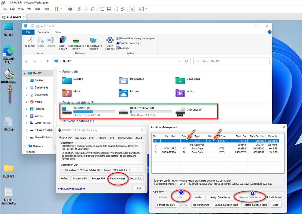Screen dimensions: 302x214
Task: Click the Sector Edit button
Action: tap(136, 178)
